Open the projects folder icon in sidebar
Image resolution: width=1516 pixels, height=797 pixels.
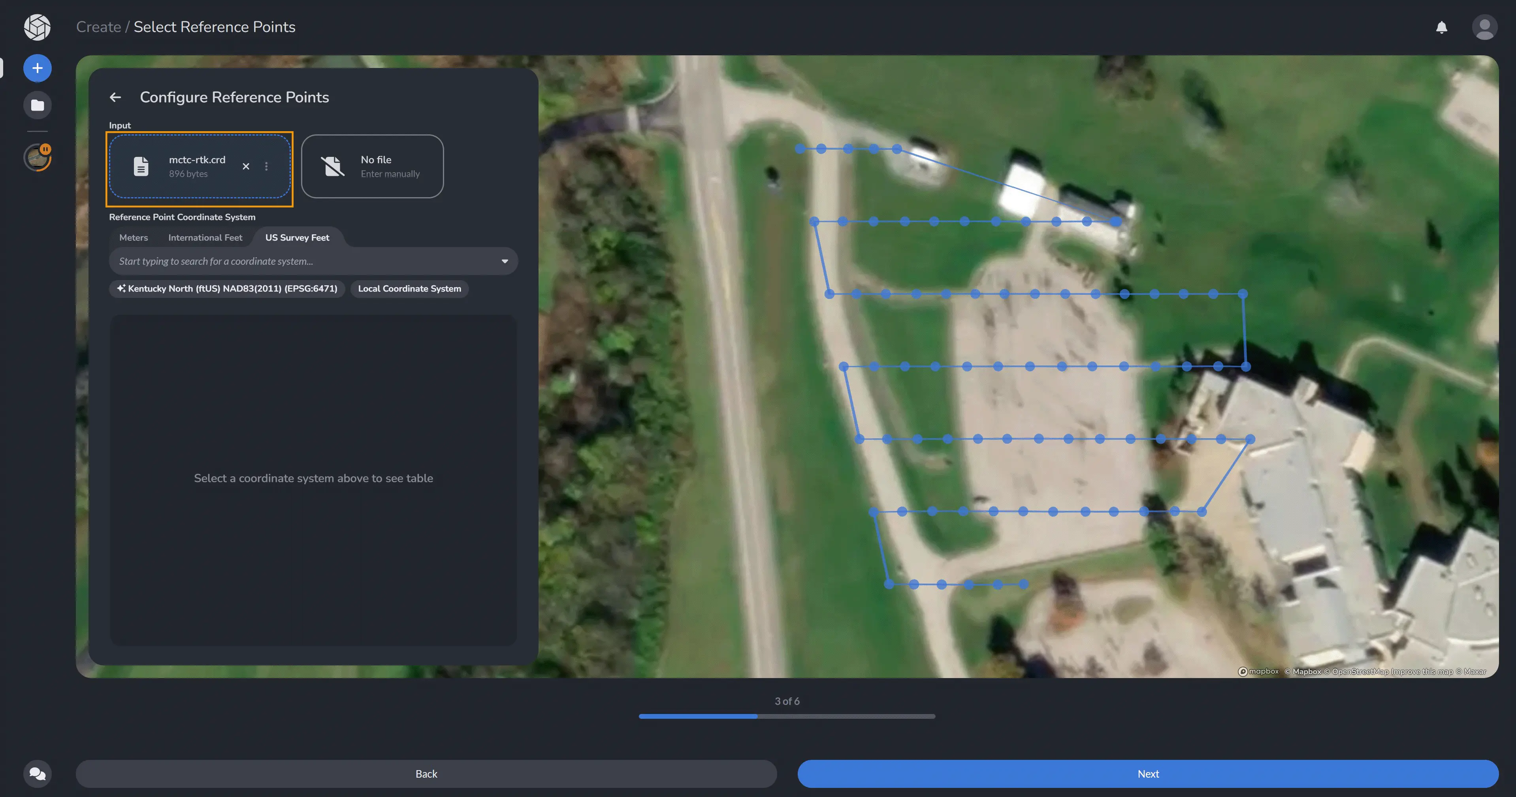[x=37, y=105]
